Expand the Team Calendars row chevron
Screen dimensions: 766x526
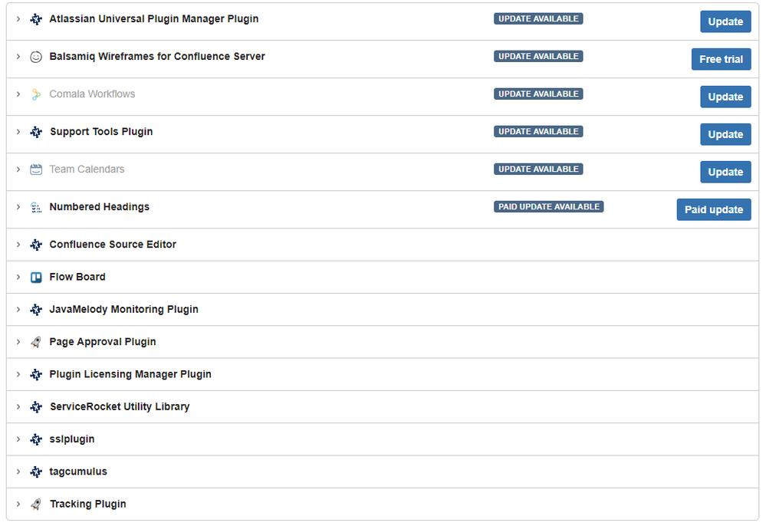[18, 169]
